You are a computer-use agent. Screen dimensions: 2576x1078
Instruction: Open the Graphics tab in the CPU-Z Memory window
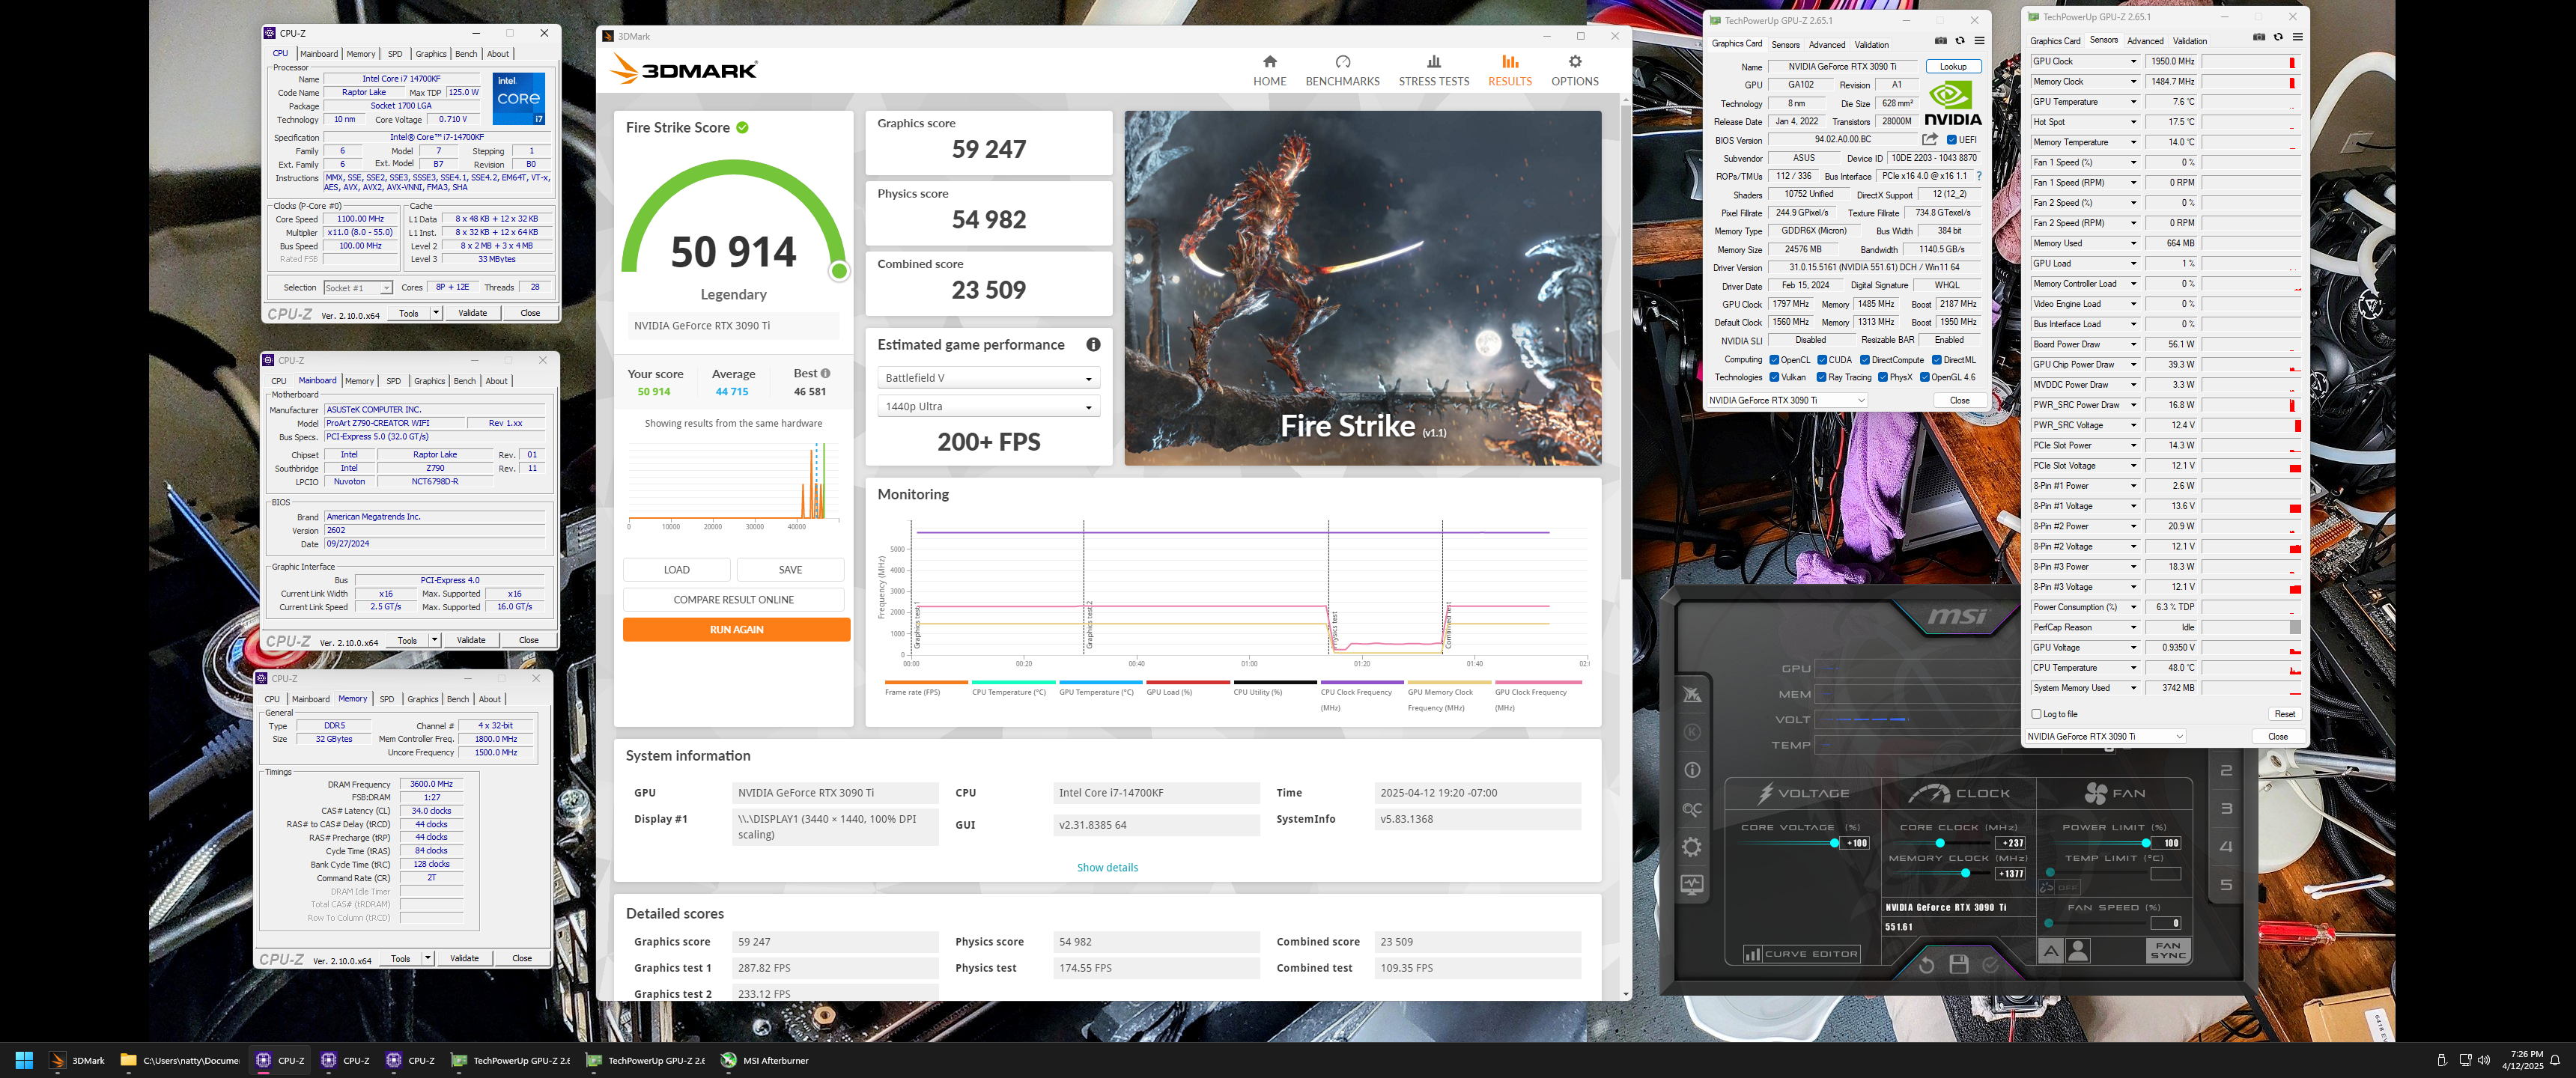(422, 699)
